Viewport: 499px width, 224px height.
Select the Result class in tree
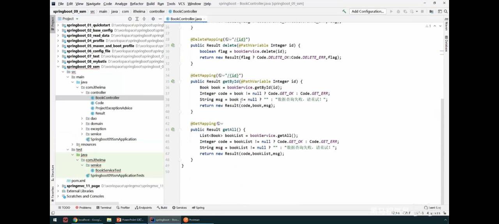[100, 114]
